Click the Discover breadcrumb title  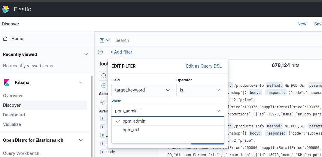click(11, 24)
